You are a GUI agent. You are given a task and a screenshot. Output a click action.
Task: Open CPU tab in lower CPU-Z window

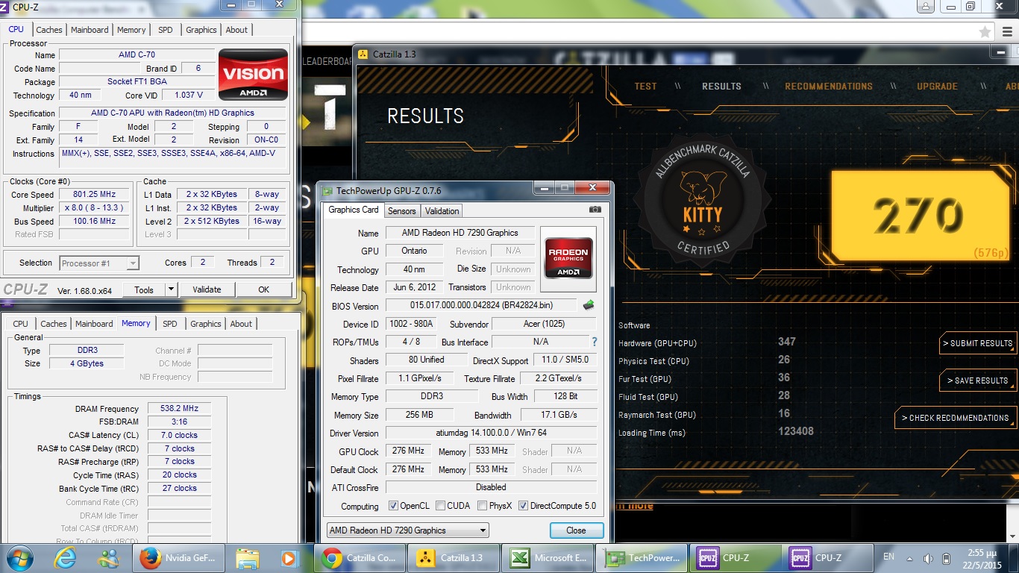click(21, 324)
